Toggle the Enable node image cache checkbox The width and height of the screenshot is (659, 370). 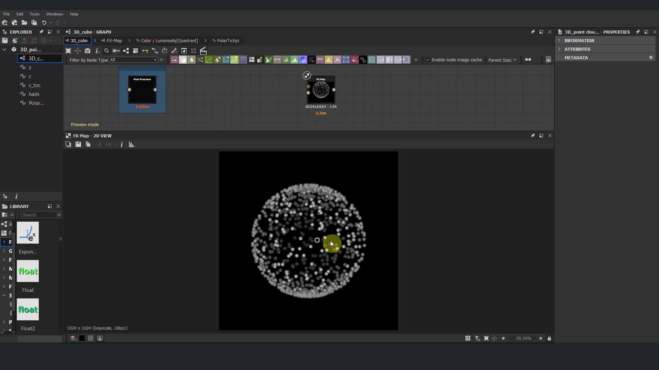pos(428,60)
